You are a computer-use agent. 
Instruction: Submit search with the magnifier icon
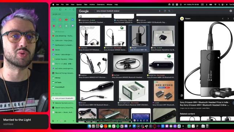(x=169, y=11)
